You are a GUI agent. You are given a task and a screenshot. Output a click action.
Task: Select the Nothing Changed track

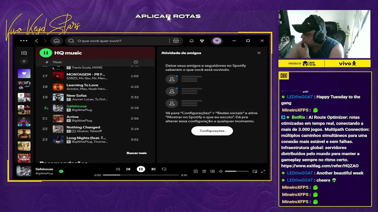[x=95, y=129]
